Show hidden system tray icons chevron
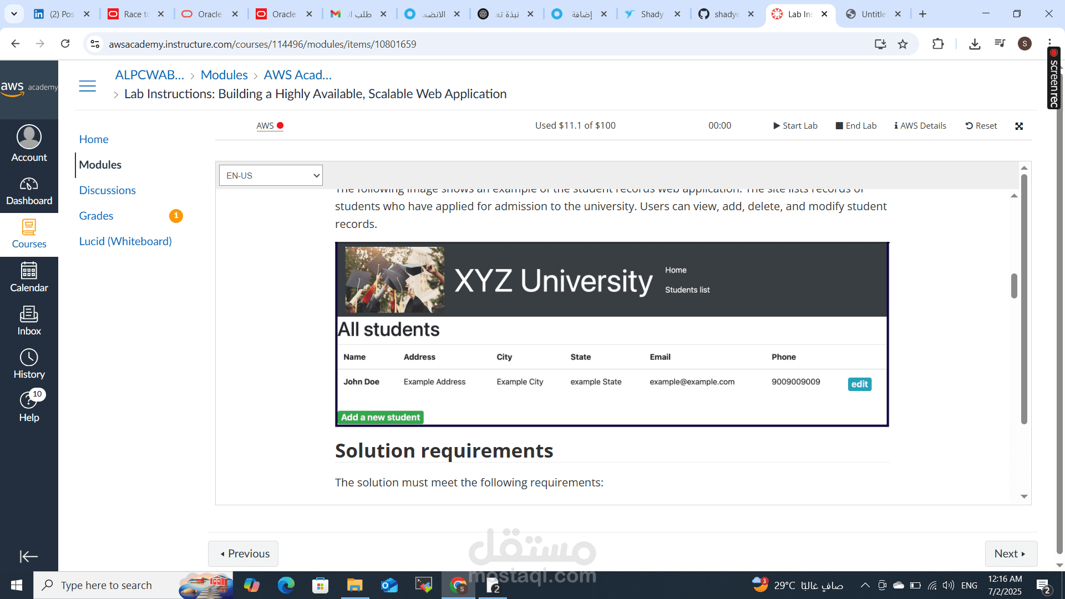Screen dimensions: 1065x599 click(x=865, y=585)
